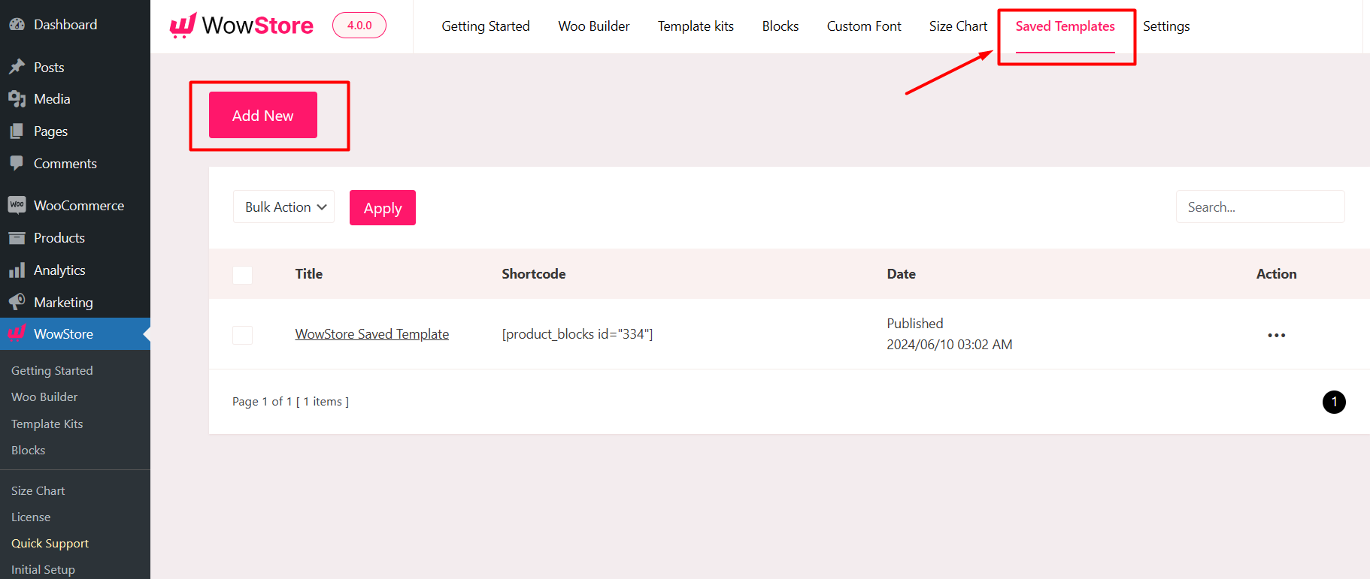Click the Analytics bar chart icon
Viewport: 1370px width, 579px height.
pos(17,270)
